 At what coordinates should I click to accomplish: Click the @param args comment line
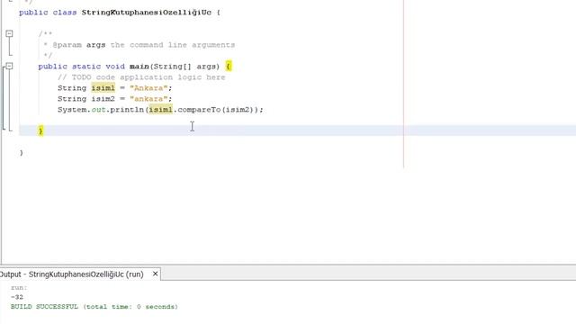[x=139, y=45]
